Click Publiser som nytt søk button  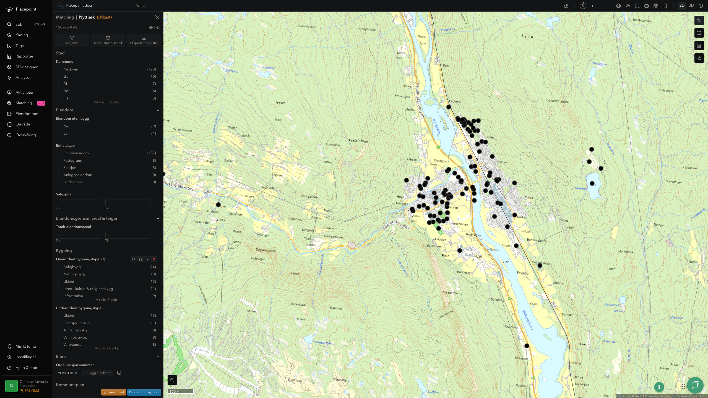[x=144, y=392]
